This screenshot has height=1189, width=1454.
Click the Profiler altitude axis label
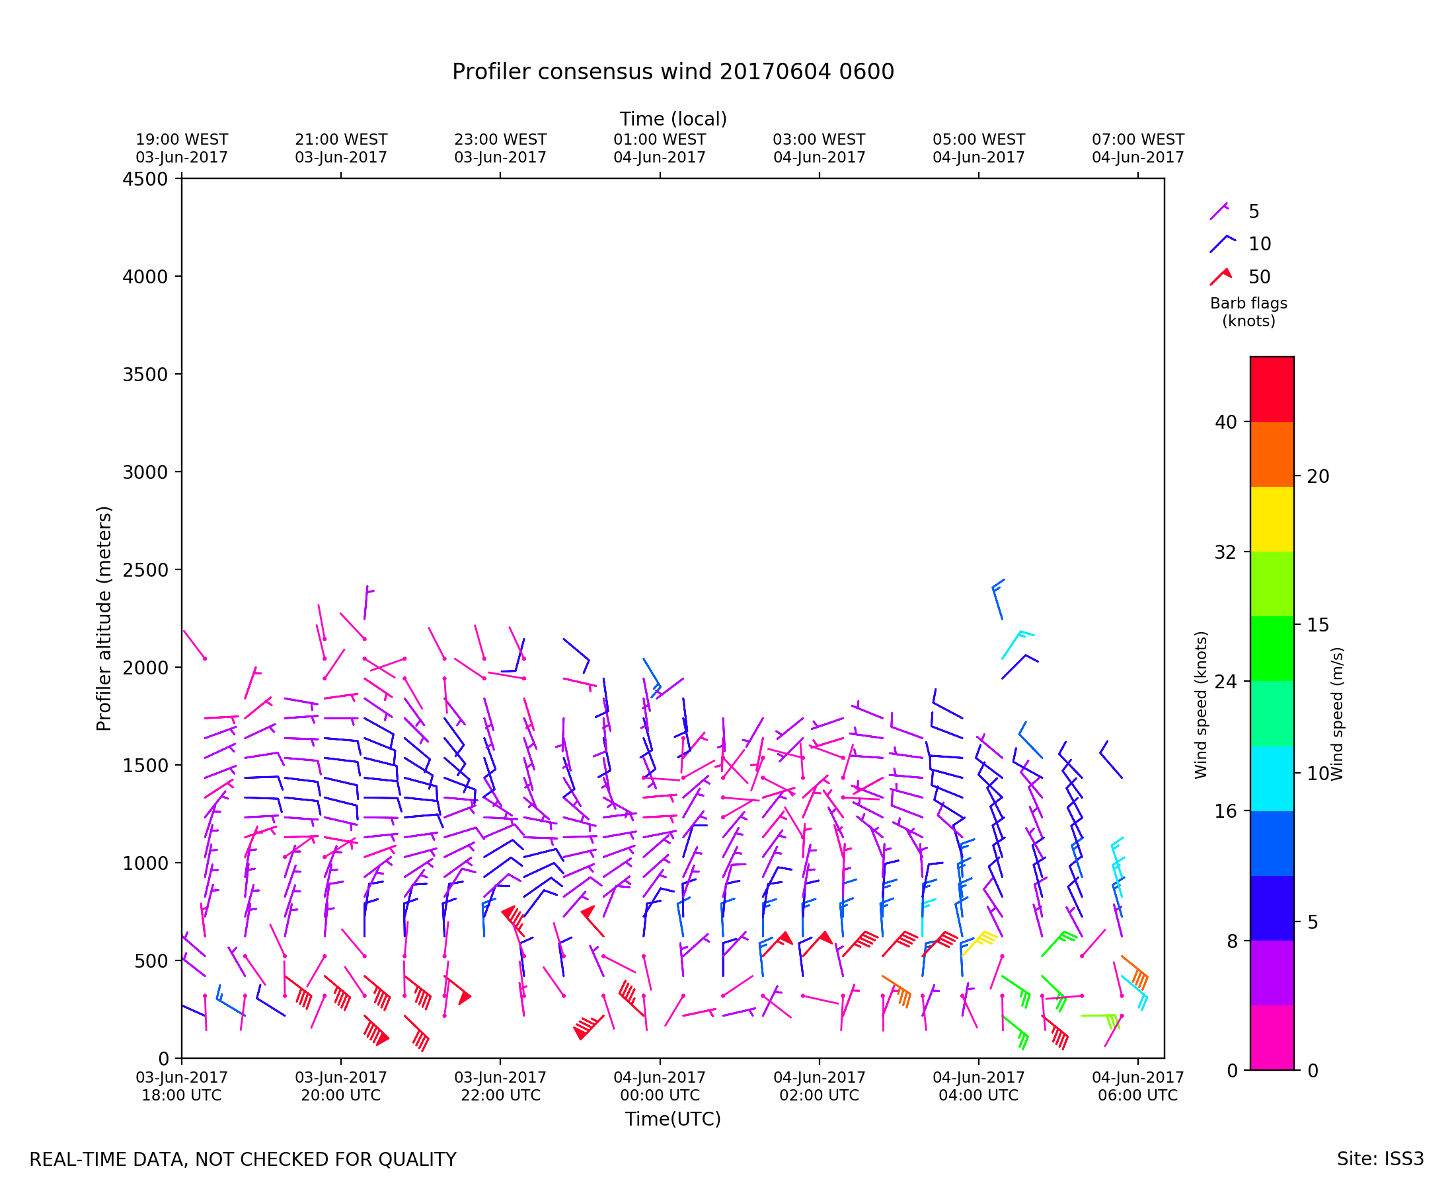tap(104, 618)
